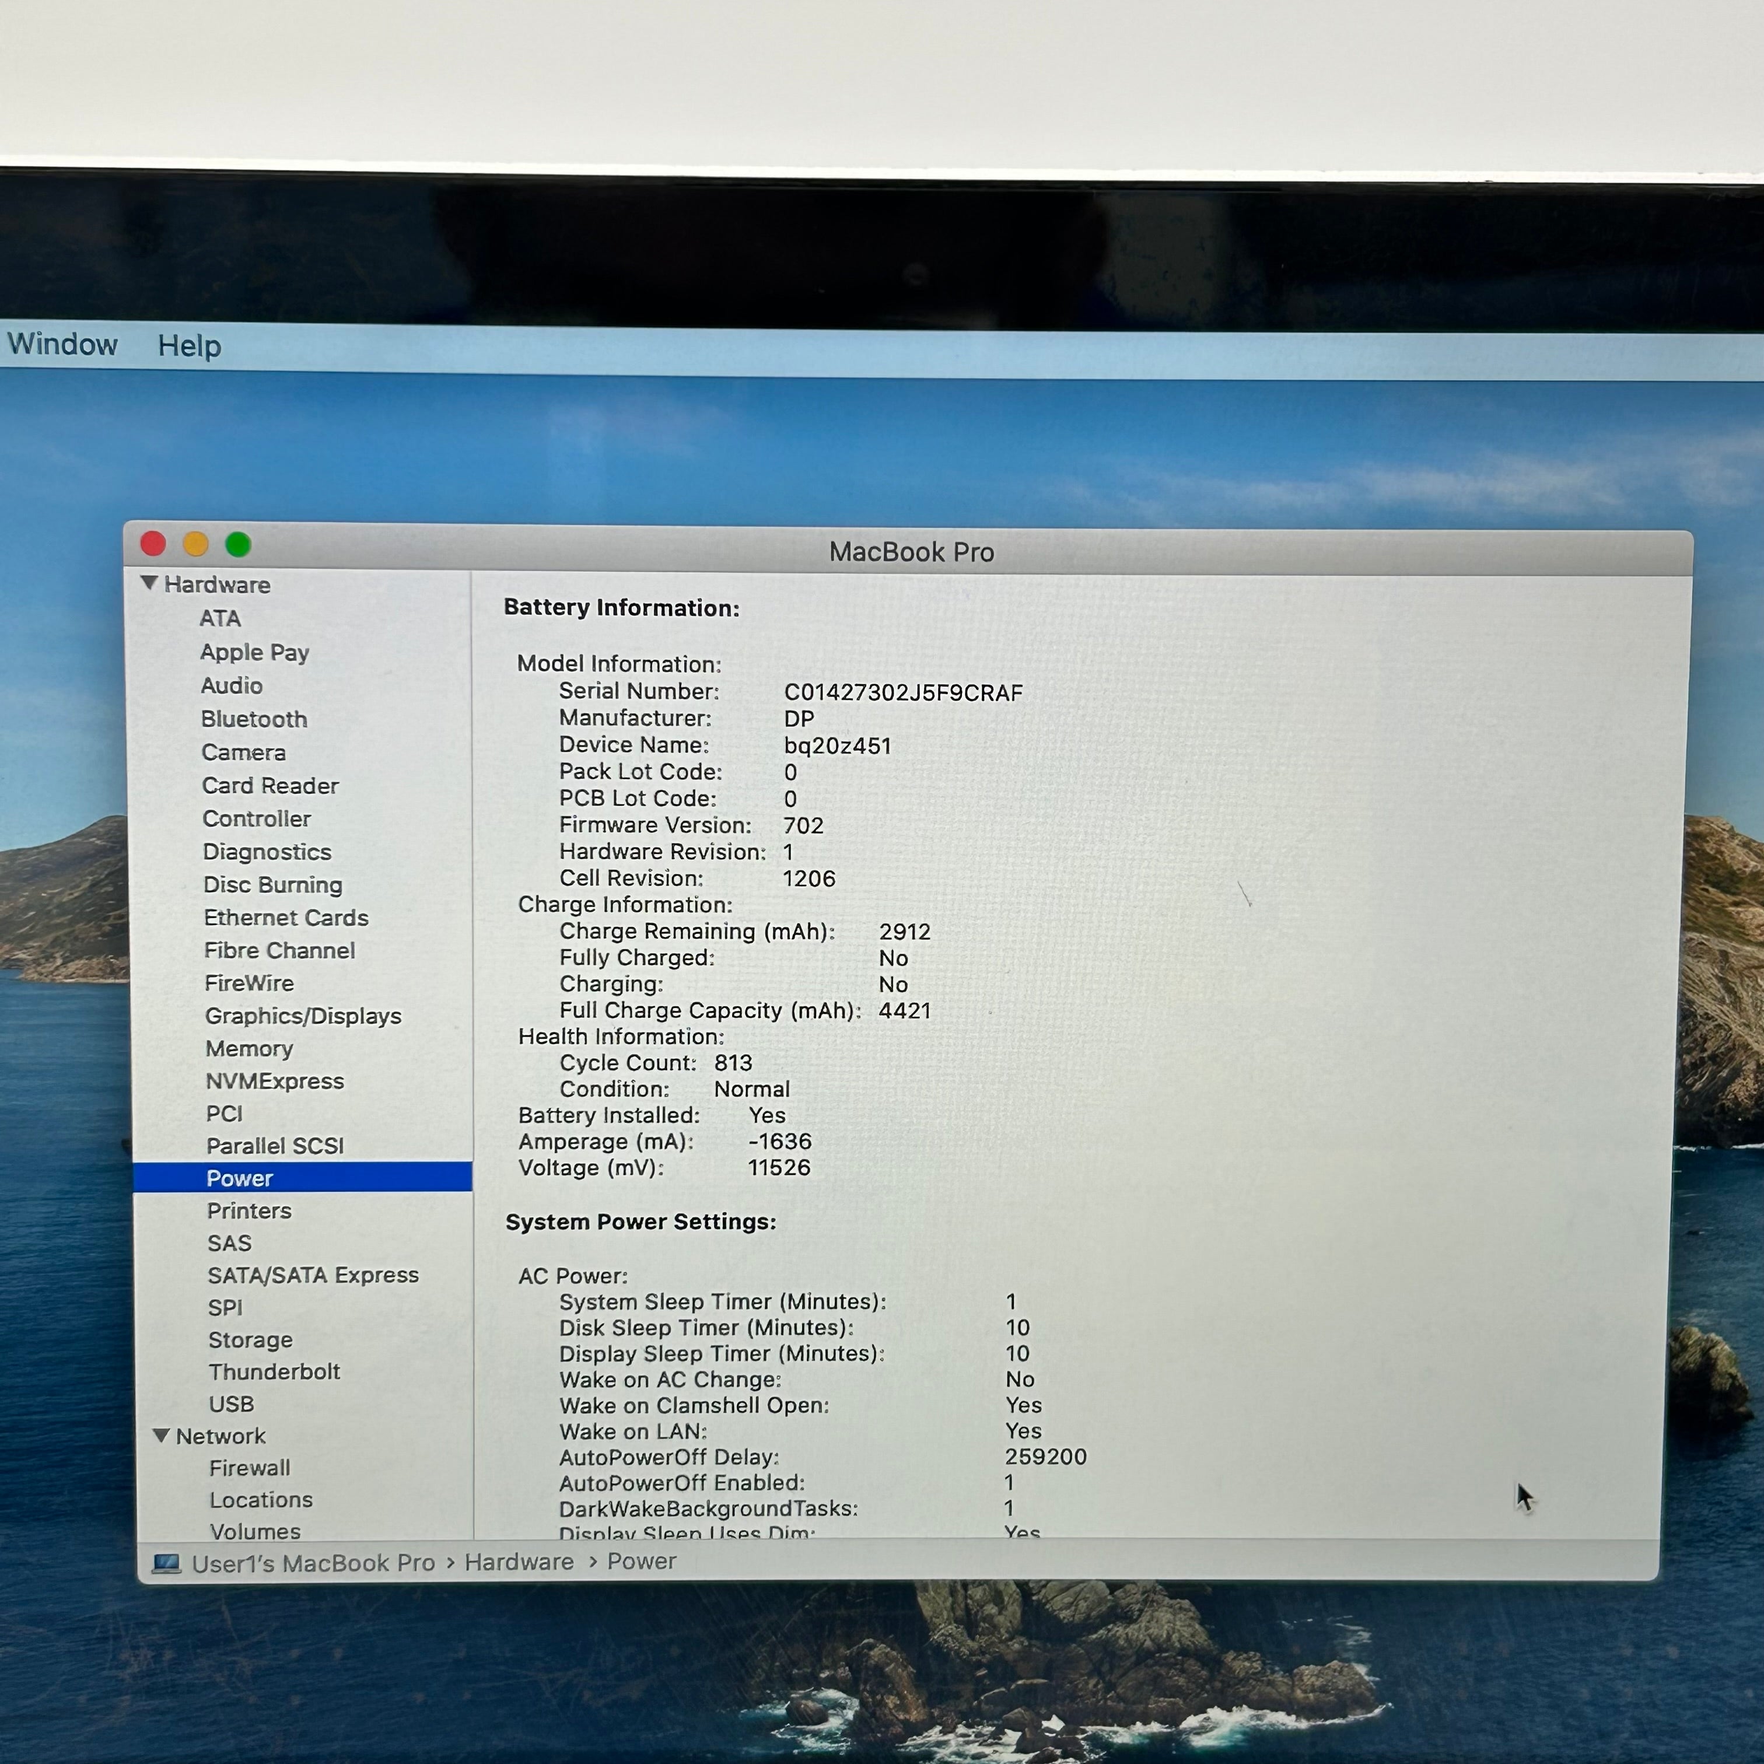Click the Battery Information heading
The height and width of the screenshot is (1764, 1764).
click(x=622, y=608)
